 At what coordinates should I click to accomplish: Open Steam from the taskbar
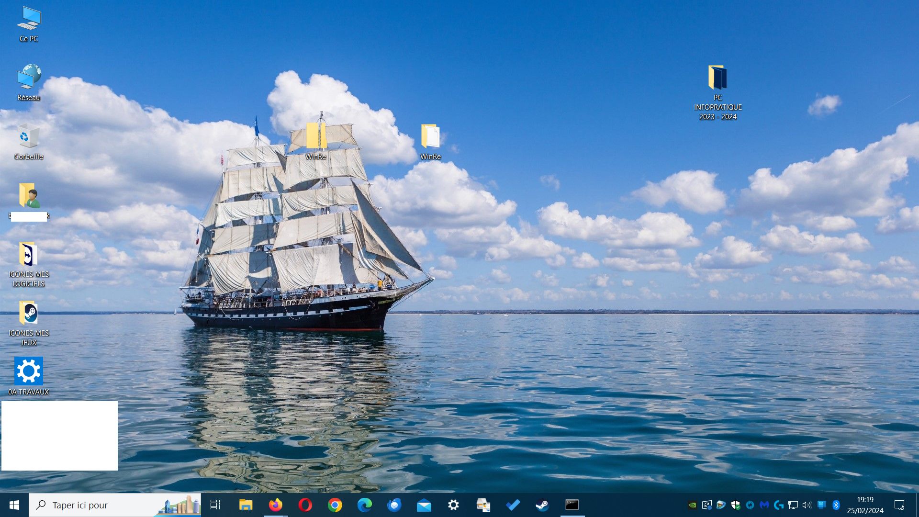[542, 505]
